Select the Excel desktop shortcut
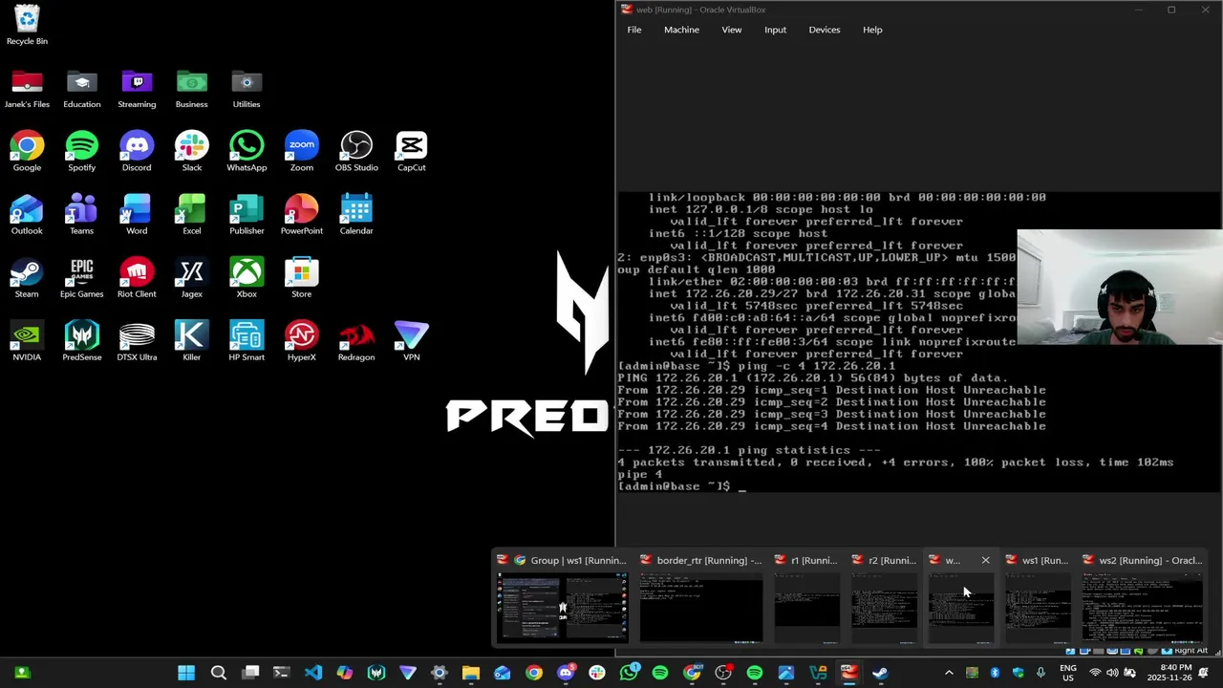The image size is (1223, 688). pyautogui.click(x=191, y=215)
